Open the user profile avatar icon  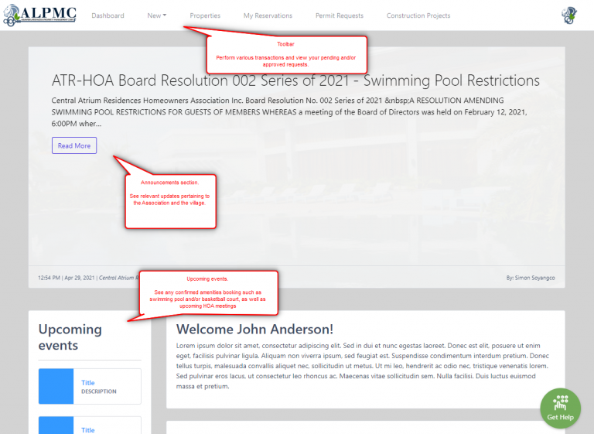(569, 15)
